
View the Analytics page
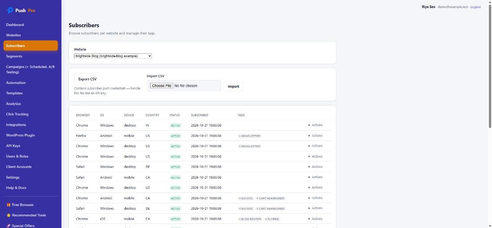(31, 104)
